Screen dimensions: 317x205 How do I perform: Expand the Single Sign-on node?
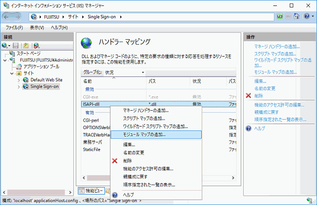click(x=19, y=87)
